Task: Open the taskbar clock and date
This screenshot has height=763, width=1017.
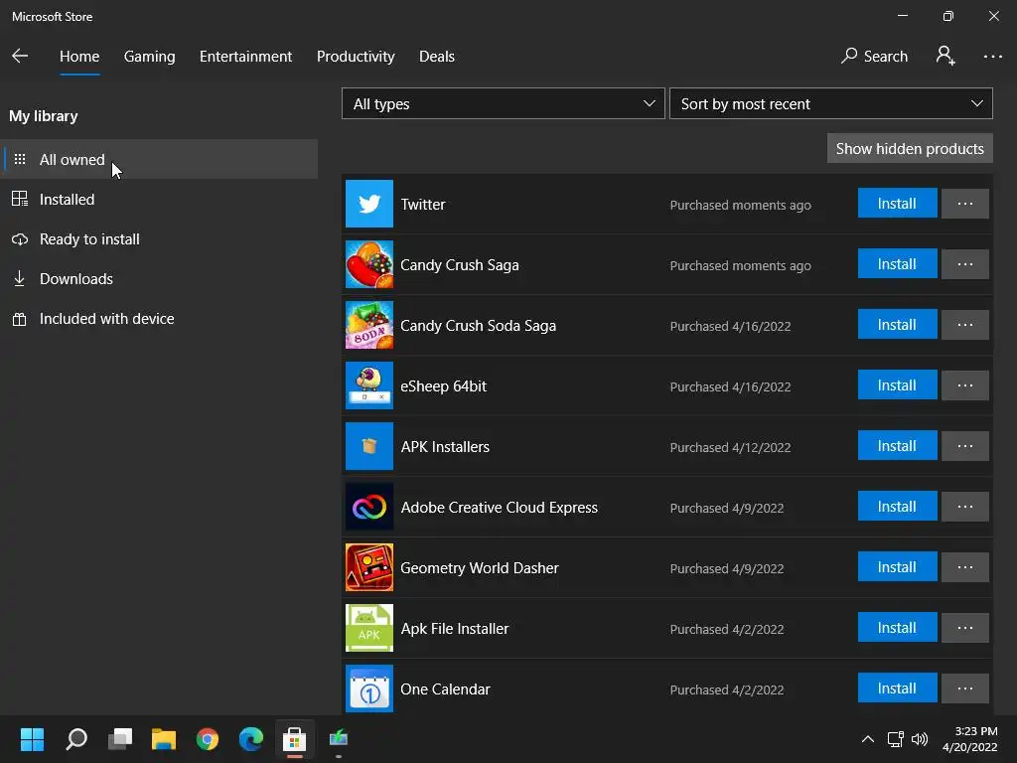Action: click(x=969, y=739)
